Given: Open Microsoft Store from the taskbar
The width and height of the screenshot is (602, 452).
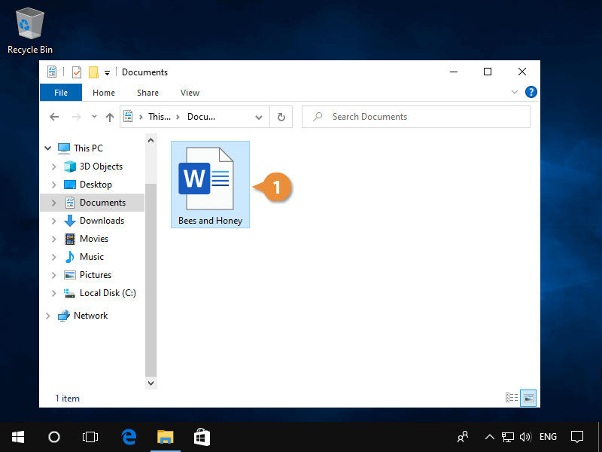Looking at the screenshot, I should pyautogui.click(x=201, y=436).
